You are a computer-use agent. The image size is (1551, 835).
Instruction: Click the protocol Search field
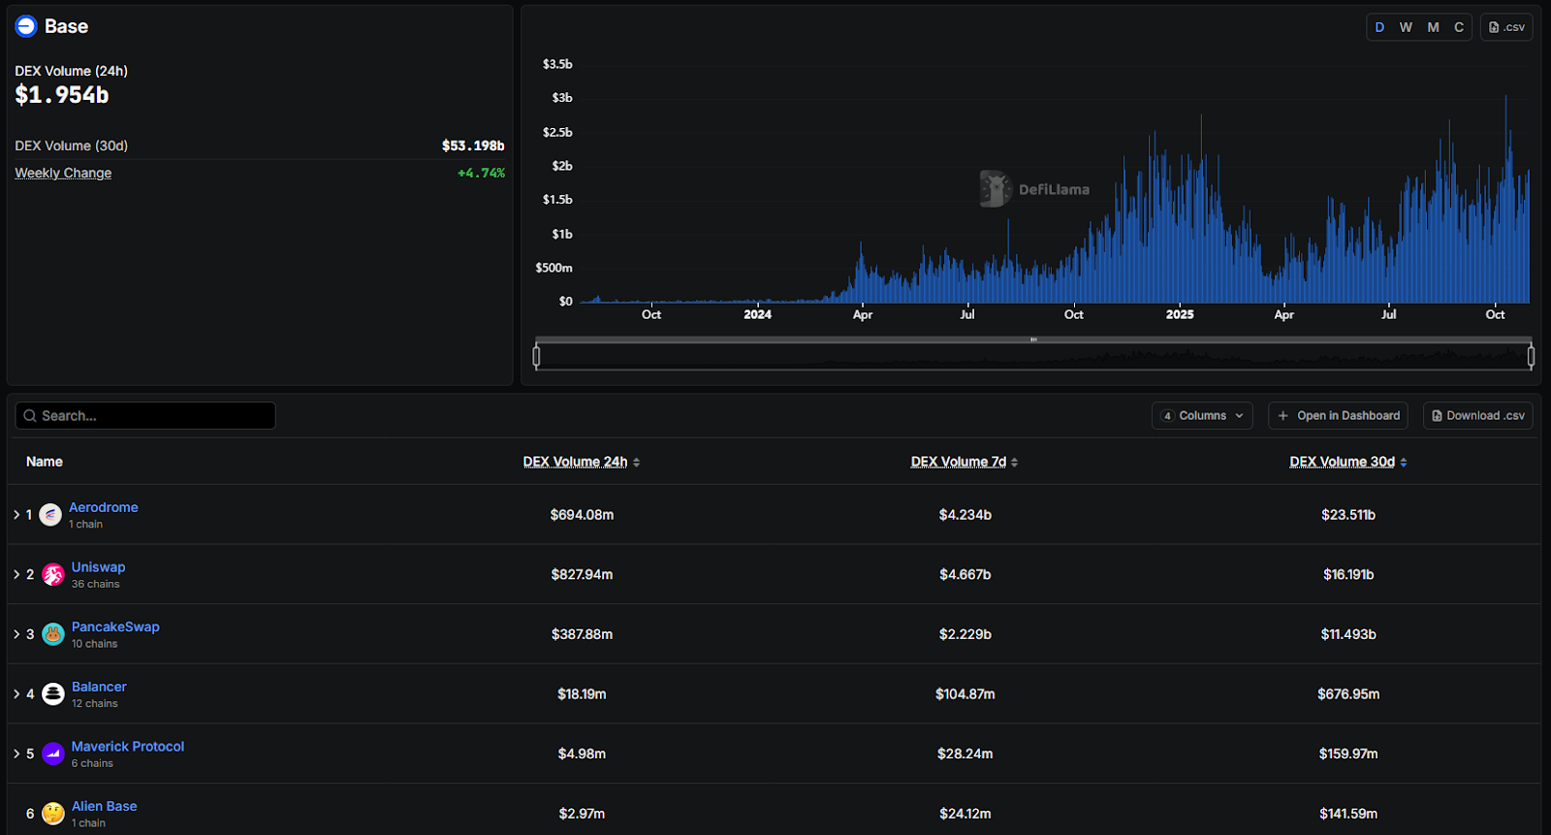pyautogui.click(x=145, y=416)
